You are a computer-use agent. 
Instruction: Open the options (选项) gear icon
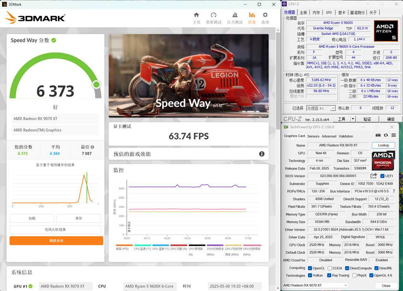[265, 15]
